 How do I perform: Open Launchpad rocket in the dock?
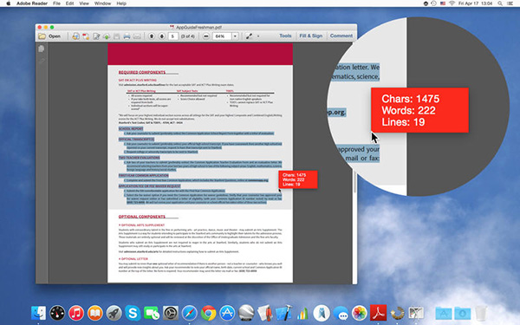tap(114, 313)
